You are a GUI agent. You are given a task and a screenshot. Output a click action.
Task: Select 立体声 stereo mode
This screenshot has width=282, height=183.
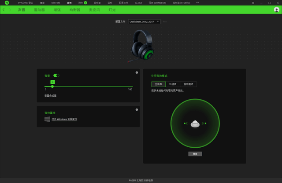pos(158,84)
